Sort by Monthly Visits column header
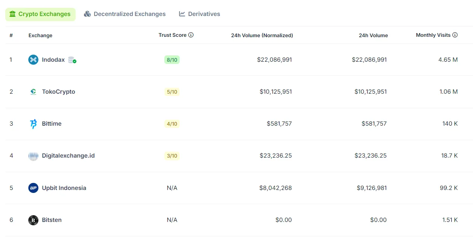The width and height of the screenshot is (473, 242). [433, 35]
